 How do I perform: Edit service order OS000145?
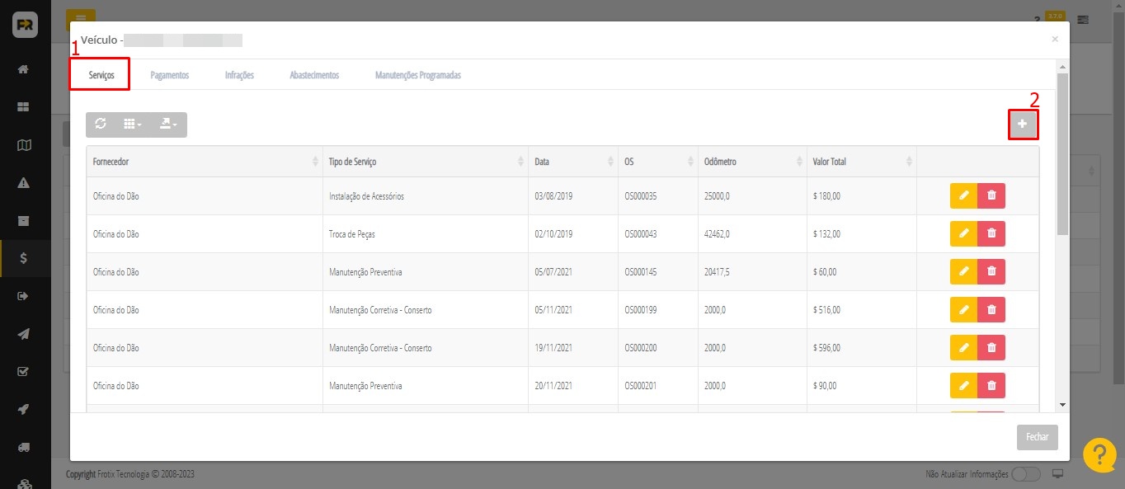963,272
